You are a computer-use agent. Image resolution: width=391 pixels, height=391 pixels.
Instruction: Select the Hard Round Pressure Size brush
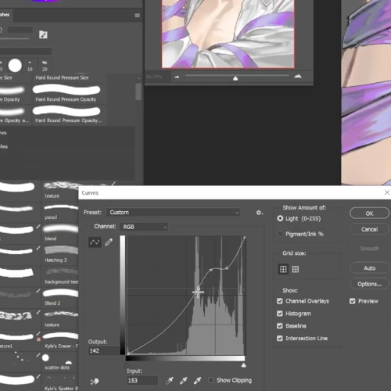coord(69,77)
